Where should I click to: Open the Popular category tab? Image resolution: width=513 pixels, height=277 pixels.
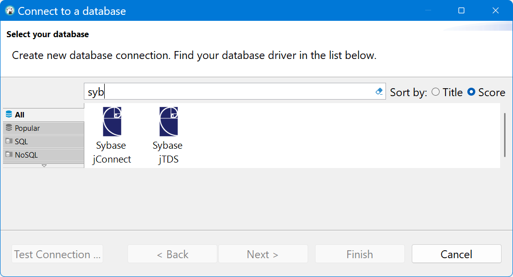(x=44, y=128)
